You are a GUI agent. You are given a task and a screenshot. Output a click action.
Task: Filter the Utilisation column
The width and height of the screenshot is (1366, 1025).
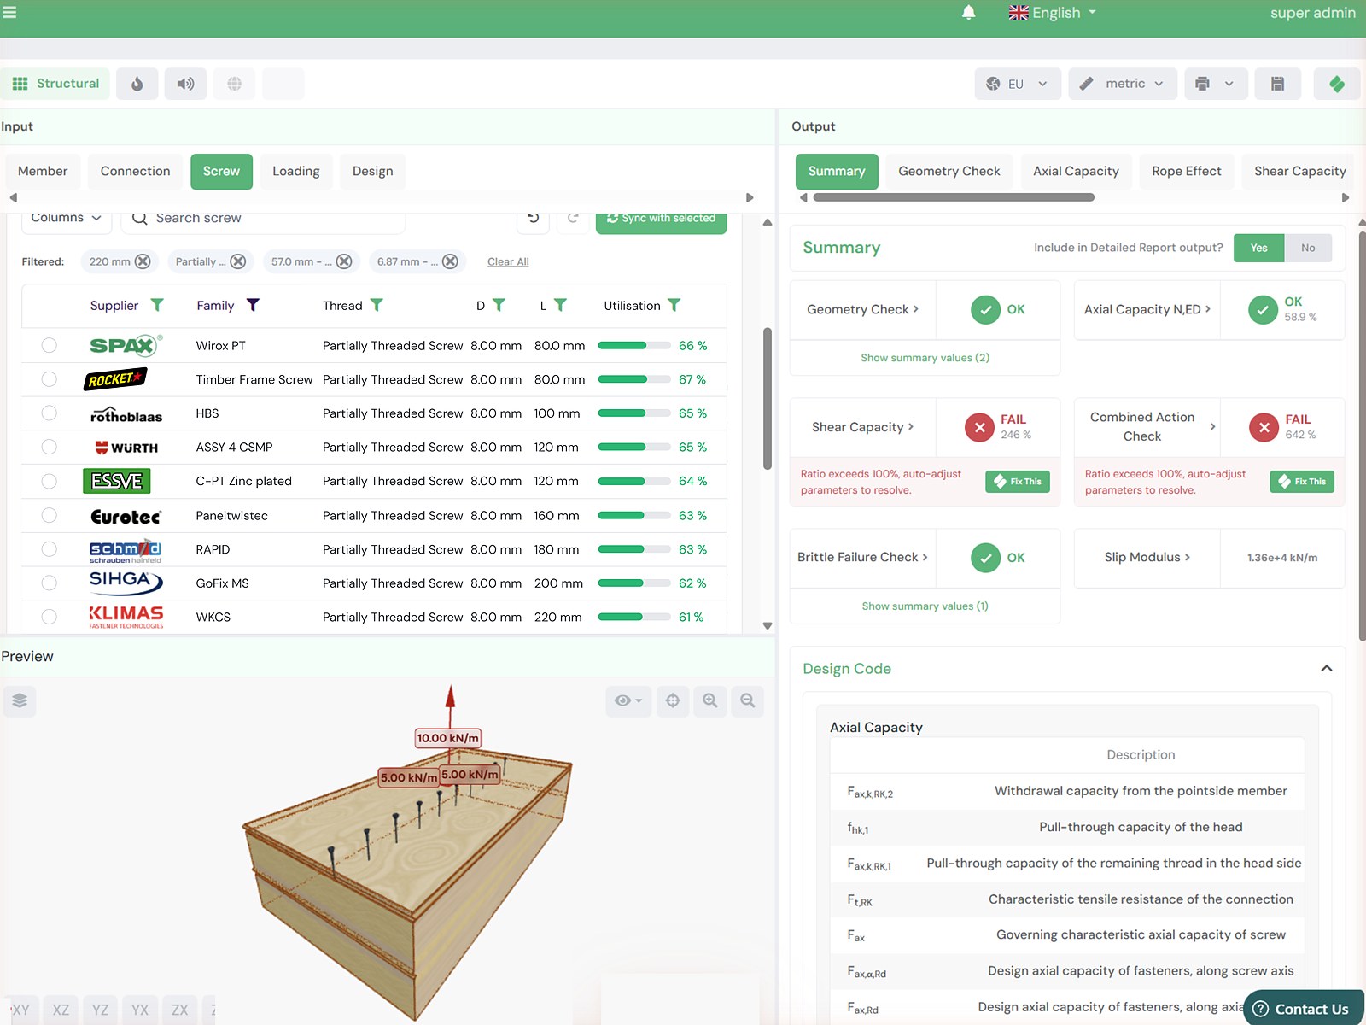click(x=674, y=305)
